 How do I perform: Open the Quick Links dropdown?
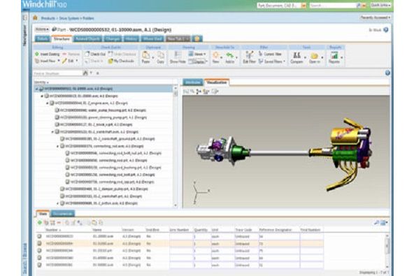(x=380, y=6)
